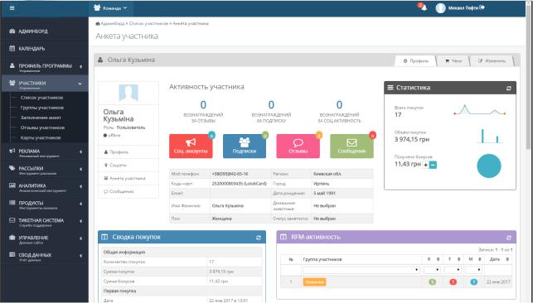Expand the Реклама sidebar section

pyautogui.click(x=44, y=152)
